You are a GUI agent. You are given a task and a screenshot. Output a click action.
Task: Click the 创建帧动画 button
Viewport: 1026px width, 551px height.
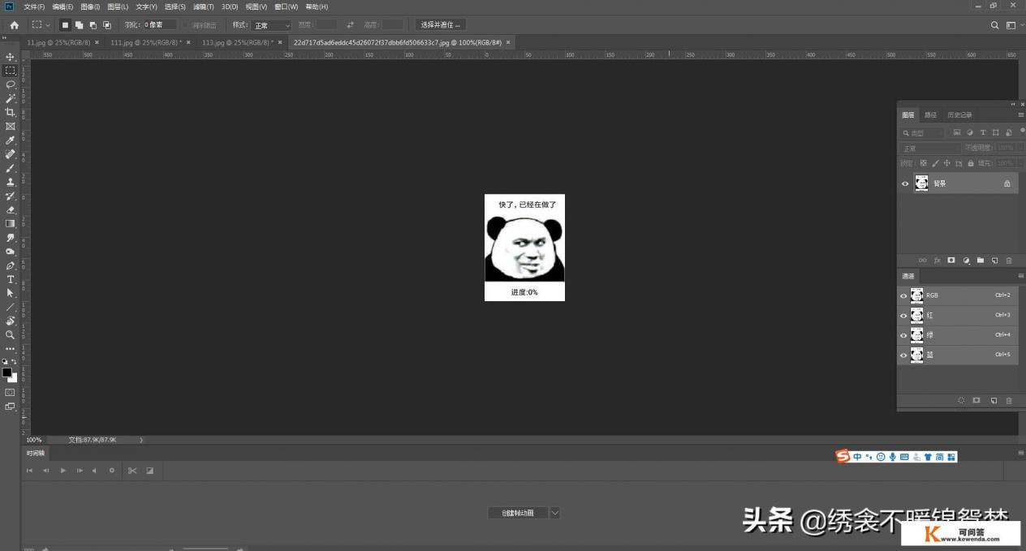[518, 513]
